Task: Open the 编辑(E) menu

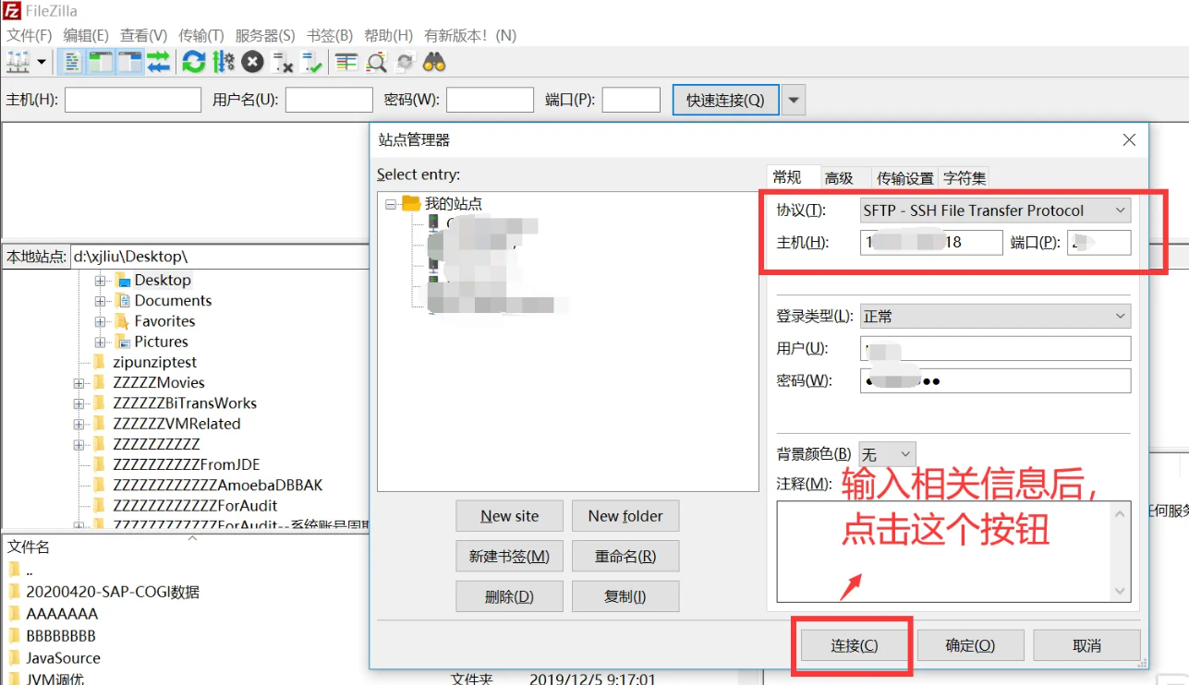Action: click(x=86, y=35)
